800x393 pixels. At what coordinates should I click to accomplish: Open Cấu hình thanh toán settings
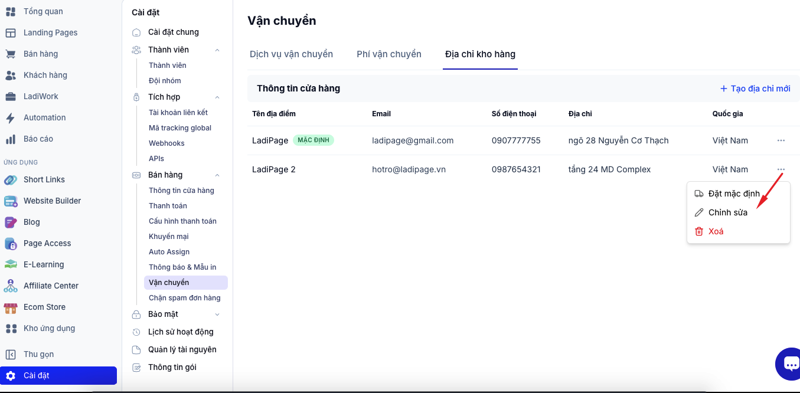pyautogui.click(x=182, y=221)
